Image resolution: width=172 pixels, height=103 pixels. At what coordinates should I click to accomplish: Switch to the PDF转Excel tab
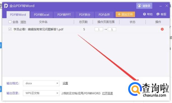42,15
